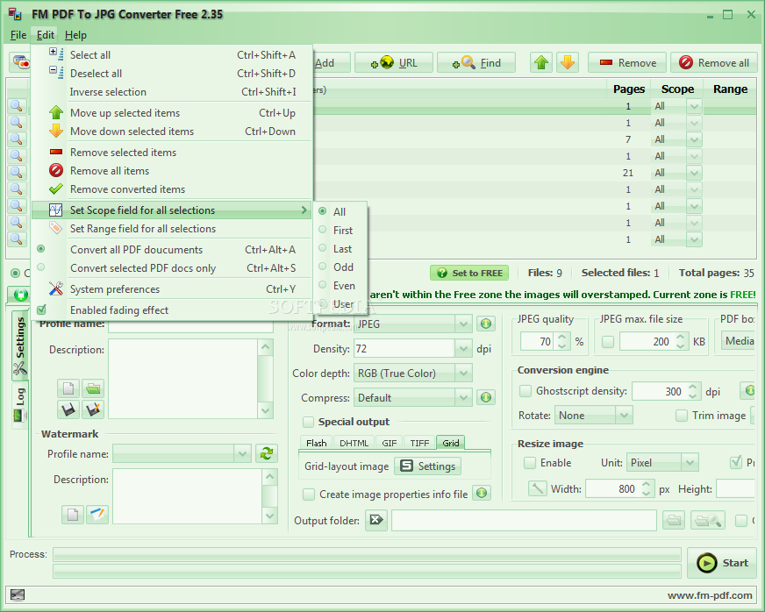Viewport: 765px width, 612px height.
Task: Click the System preferences tools icon in menu
Action: 55,288
